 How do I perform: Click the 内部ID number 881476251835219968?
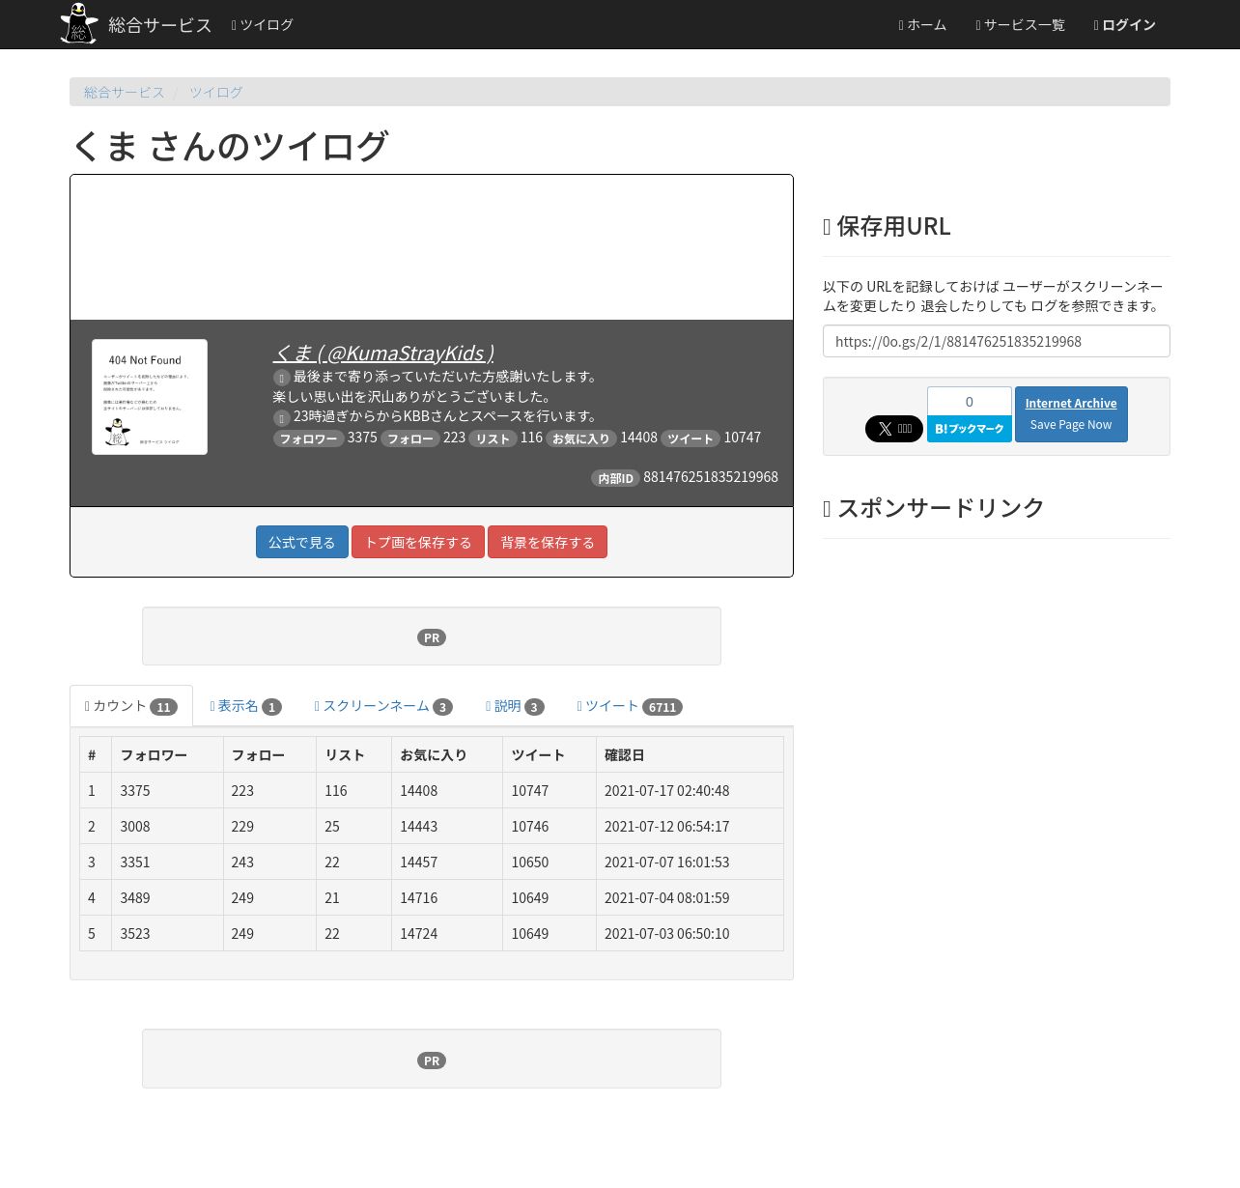click(711, 477)
